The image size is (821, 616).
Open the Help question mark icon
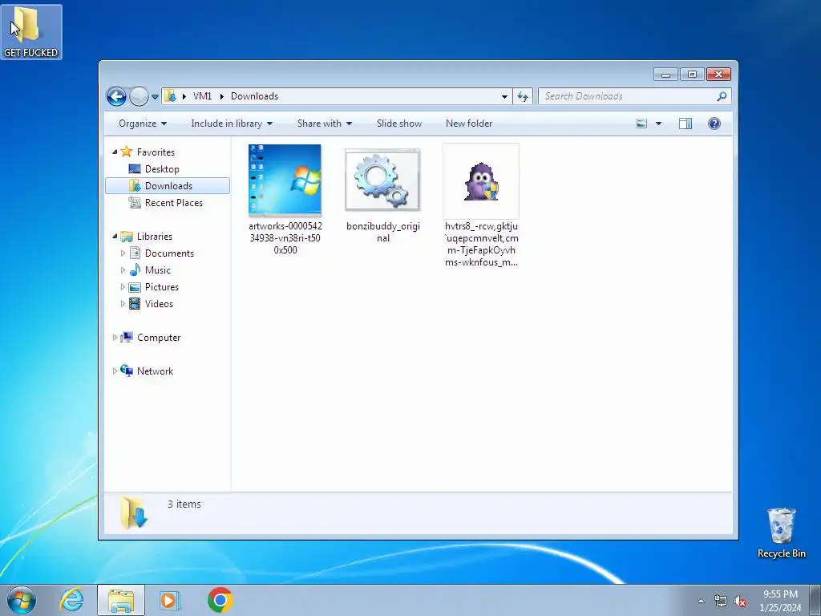(714, 124)
